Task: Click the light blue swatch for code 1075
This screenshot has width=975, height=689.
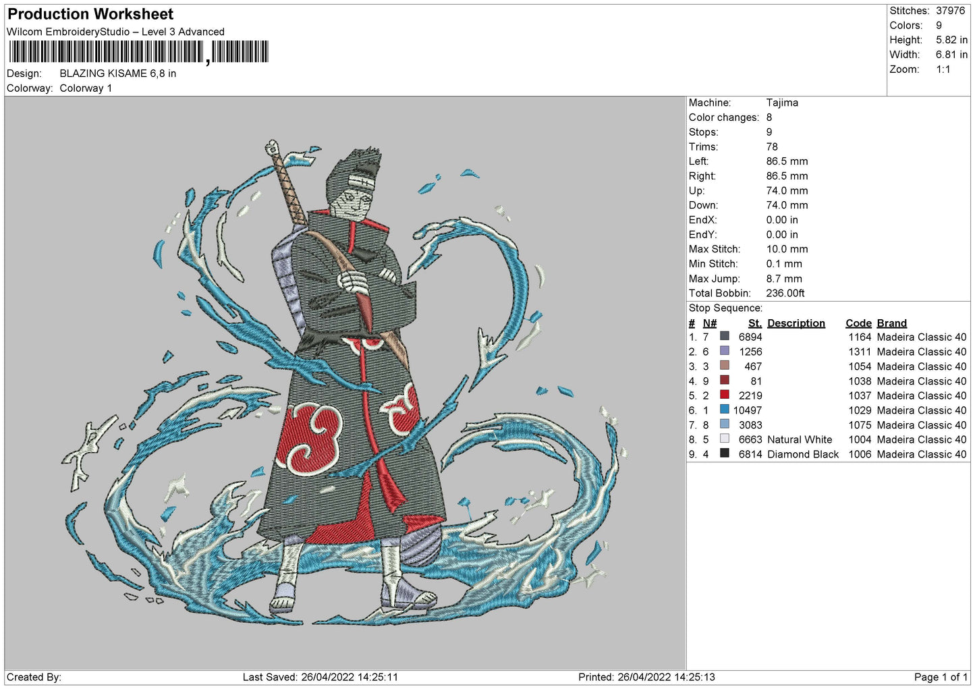Action: tap(724, 424)
